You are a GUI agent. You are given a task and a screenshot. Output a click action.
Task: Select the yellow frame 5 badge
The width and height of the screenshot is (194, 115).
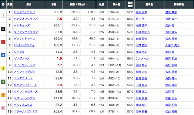pyautogui.click(x=3, y=69)
